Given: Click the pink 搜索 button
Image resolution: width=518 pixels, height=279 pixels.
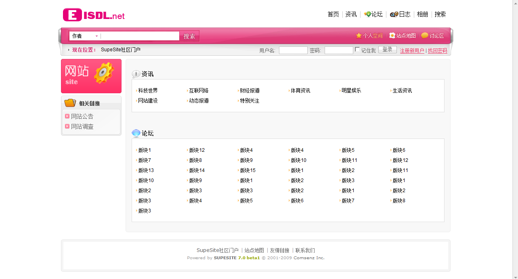Looking at the screenshot, I should point(189,36).
